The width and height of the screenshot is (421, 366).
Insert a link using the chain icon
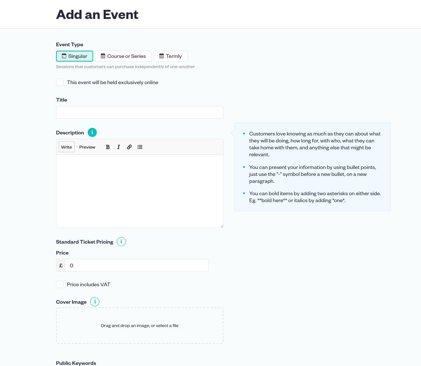(129, 147)
